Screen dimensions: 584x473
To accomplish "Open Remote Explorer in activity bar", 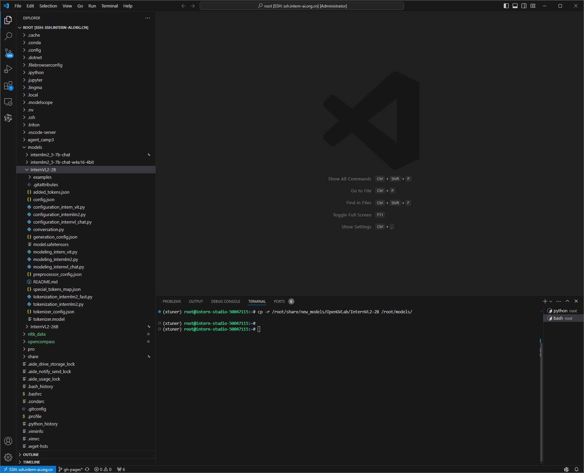I will [8, 102].
